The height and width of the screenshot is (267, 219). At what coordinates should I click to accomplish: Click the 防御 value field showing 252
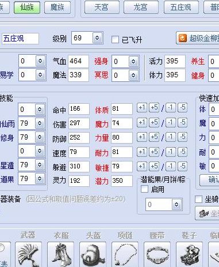pyautogui.click(x=79, y=138)
